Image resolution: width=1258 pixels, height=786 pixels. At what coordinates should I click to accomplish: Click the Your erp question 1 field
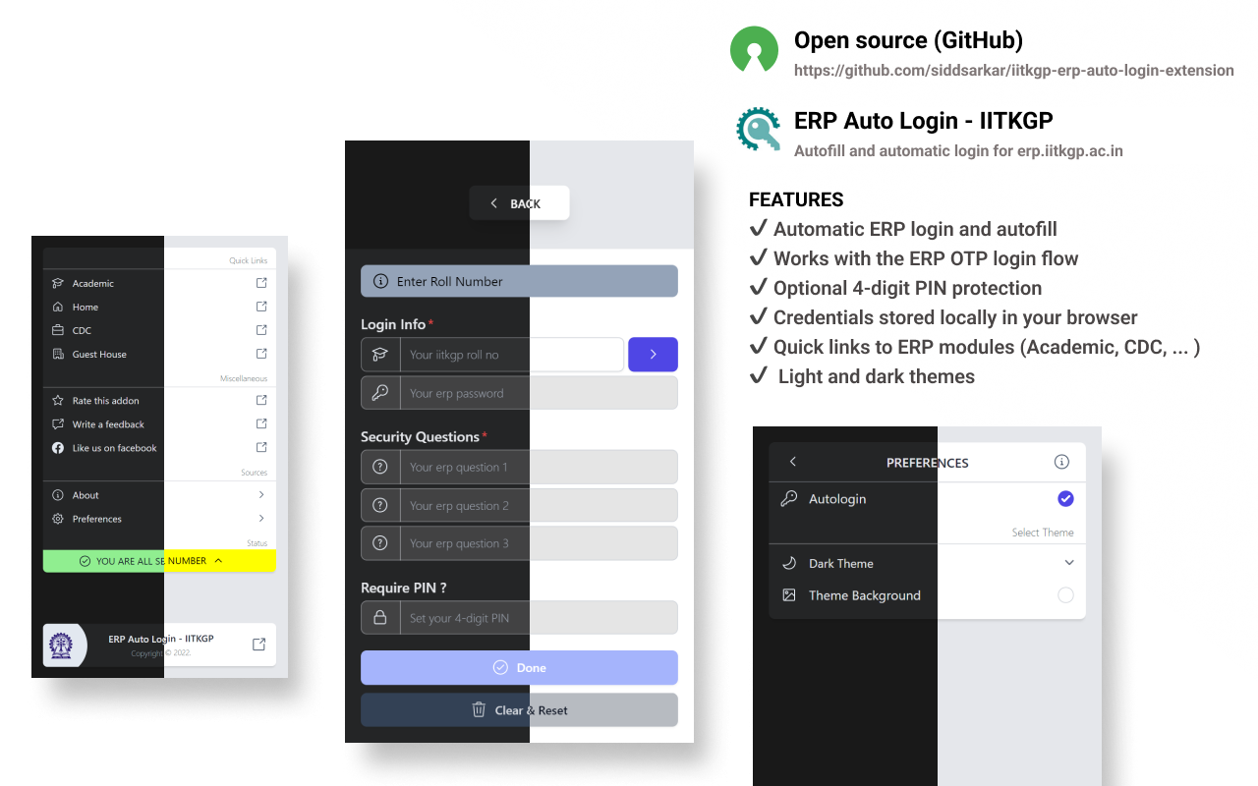tap(539, 467)
